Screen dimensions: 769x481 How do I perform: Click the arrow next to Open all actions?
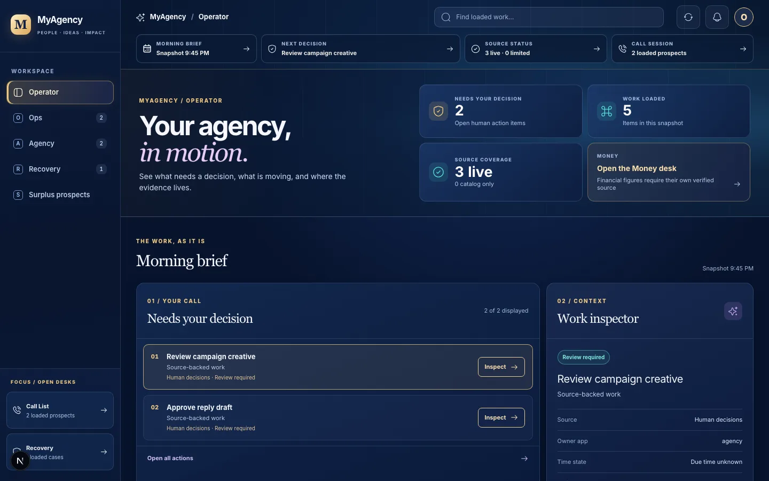[x=524, y=459]
